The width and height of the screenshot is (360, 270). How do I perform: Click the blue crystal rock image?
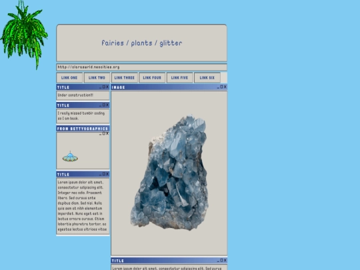(170, 172)
